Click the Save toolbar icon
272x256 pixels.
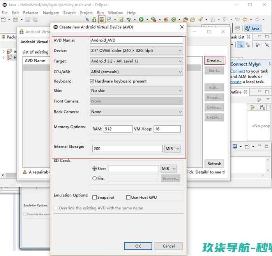tap(28, 19)
